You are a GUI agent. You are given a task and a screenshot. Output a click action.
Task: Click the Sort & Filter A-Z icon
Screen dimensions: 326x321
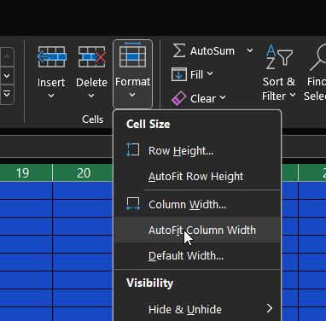[279, 57]
